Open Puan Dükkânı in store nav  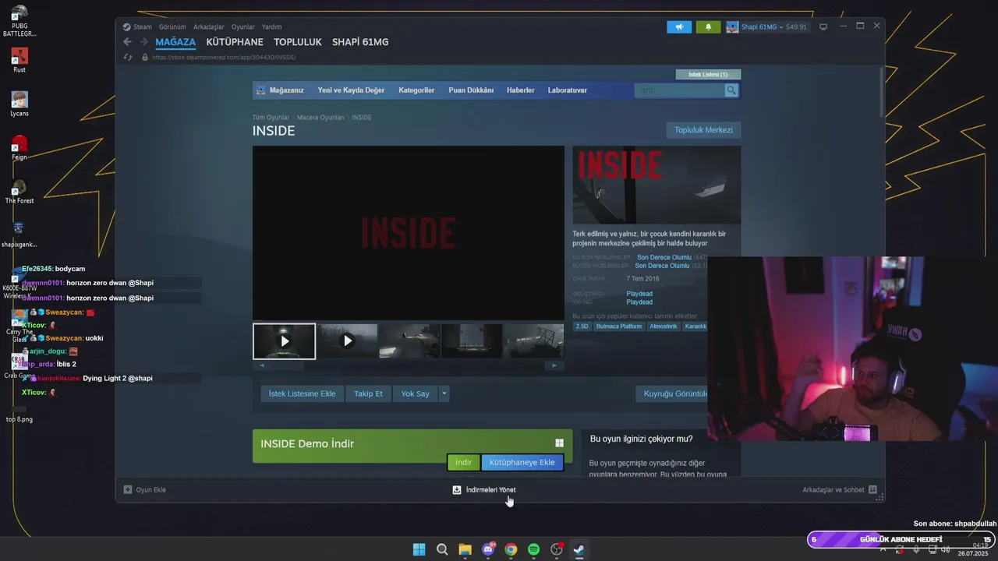pyautogui.click(x=471, y=90)
